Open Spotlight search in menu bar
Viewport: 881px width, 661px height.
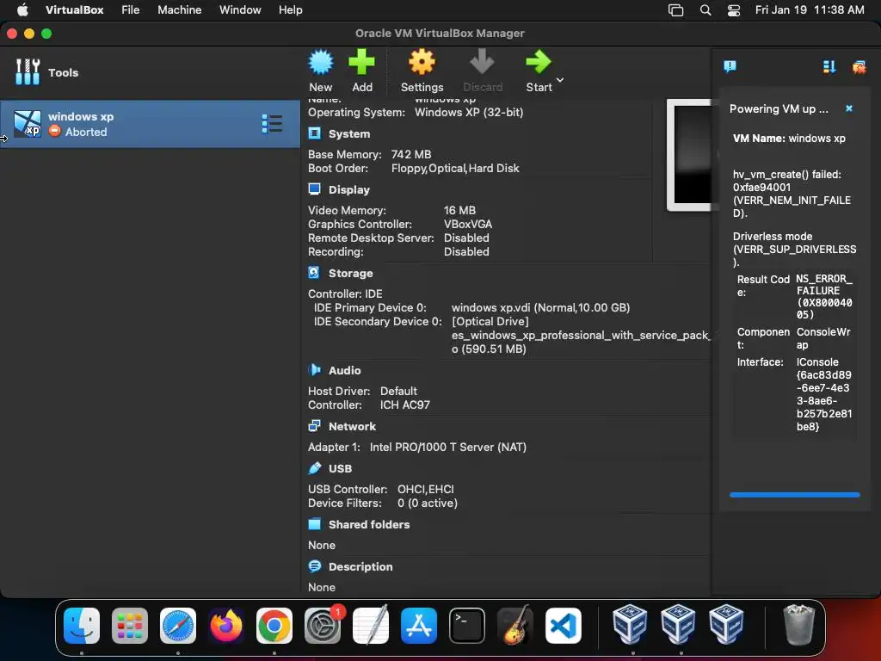tap(705, 10)
